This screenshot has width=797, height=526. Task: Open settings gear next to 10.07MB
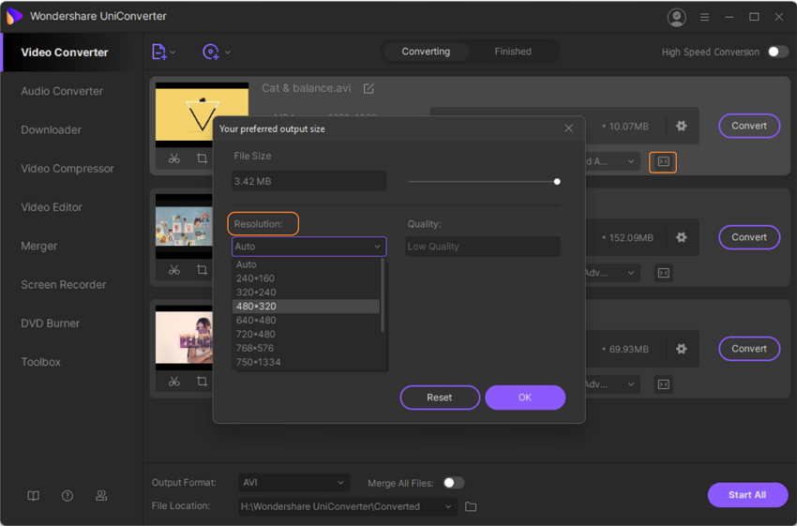coord(681,126)
